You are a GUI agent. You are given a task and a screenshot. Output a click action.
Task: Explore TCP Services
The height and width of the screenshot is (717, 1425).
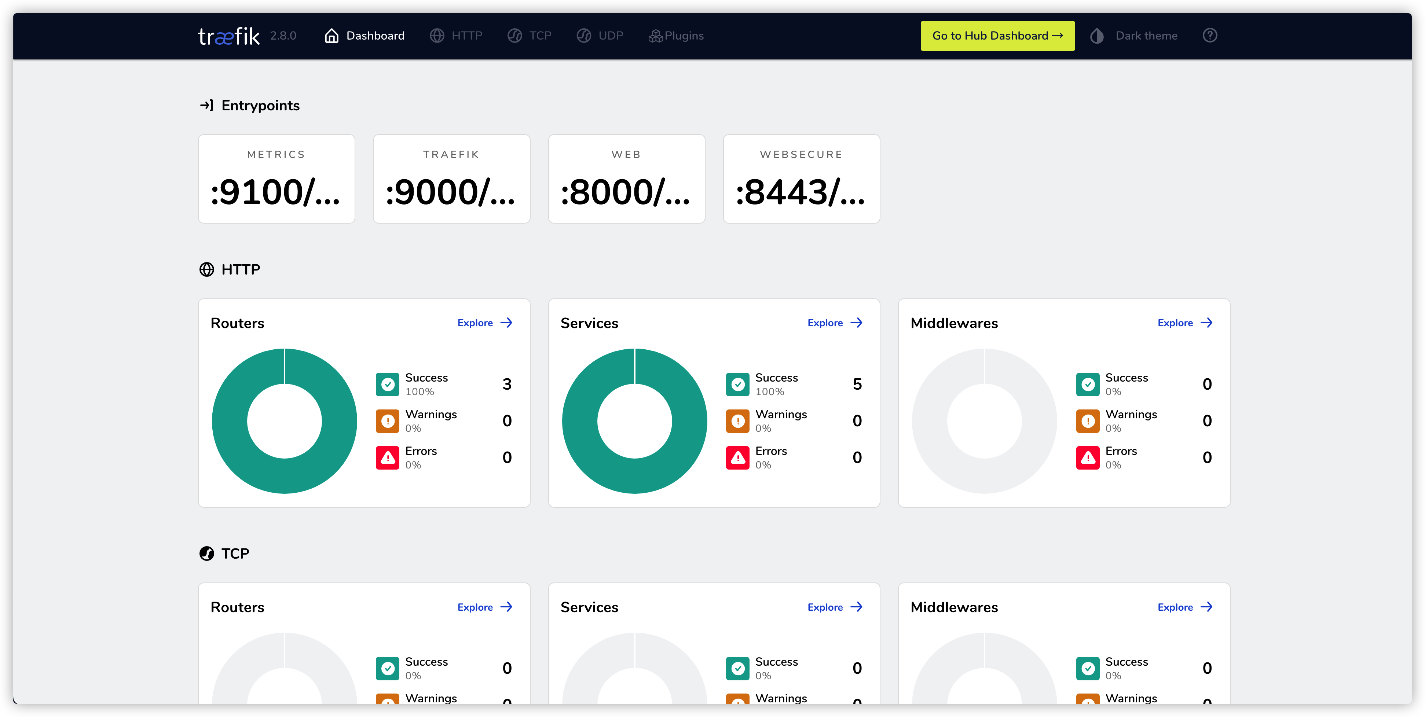pyautogui.click(x=835, y=607)
